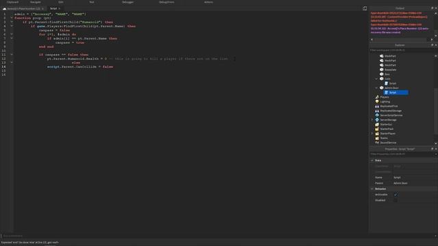Expand the ServerStorage node in Explorer
The height and width of the screenshot is (246, 438).
click(372, 120)
